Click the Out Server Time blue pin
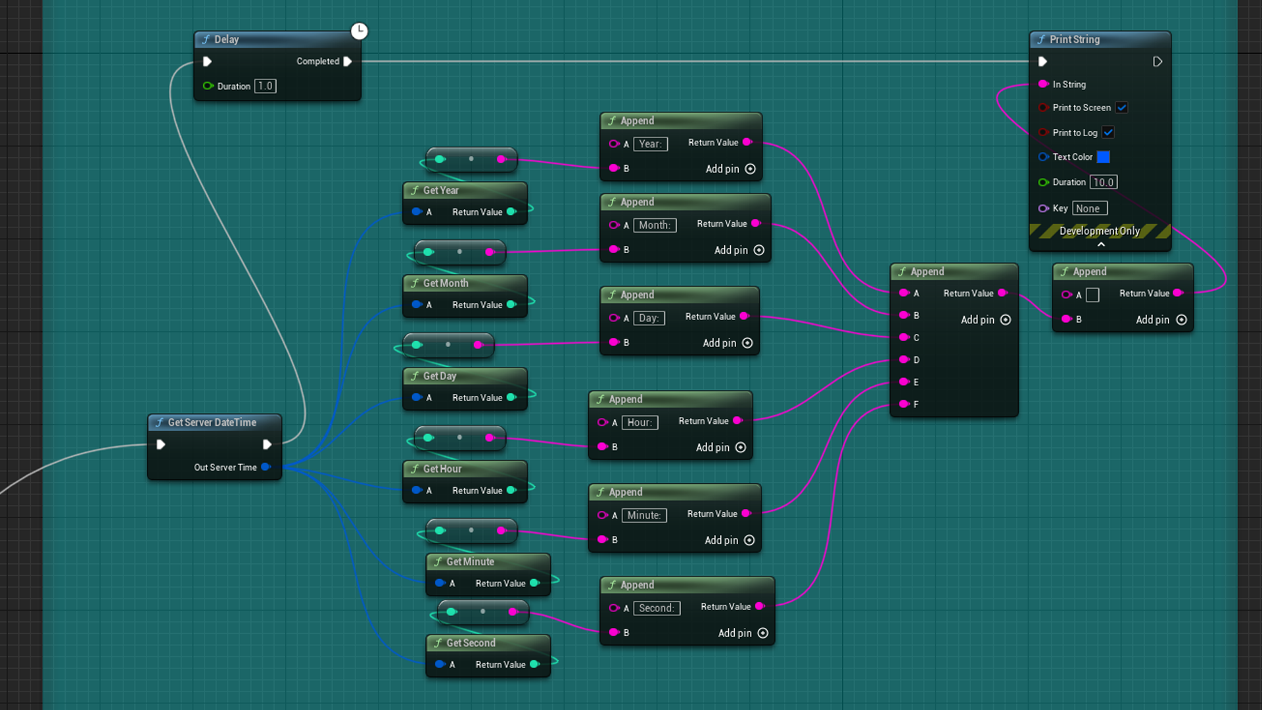1262x710 pixels. (x=266, y=467)
